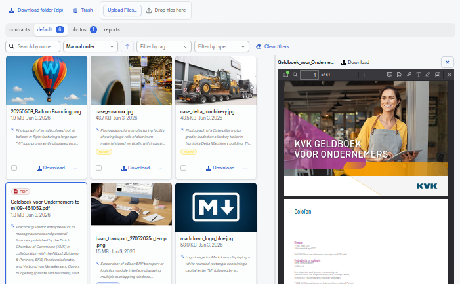Click the Upload Files button

(122, 10)
